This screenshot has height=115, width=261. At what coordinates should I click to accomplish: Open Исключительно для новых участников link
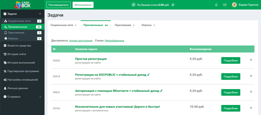coord(117,107)
